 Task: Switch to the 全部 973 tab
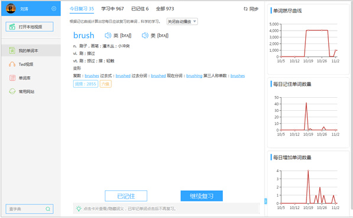pos(165,9)
